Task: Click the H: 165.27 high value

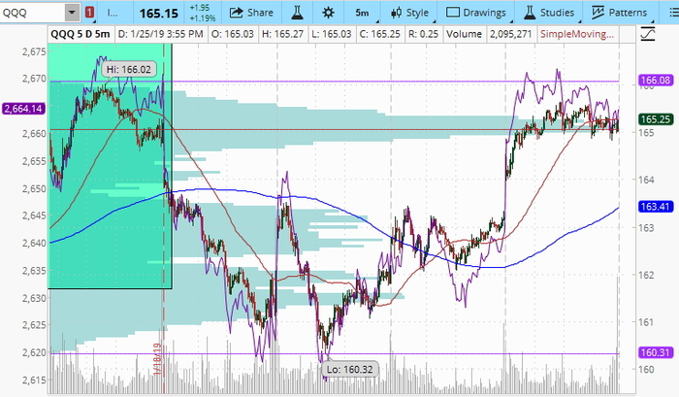Action: pos(283,34)
